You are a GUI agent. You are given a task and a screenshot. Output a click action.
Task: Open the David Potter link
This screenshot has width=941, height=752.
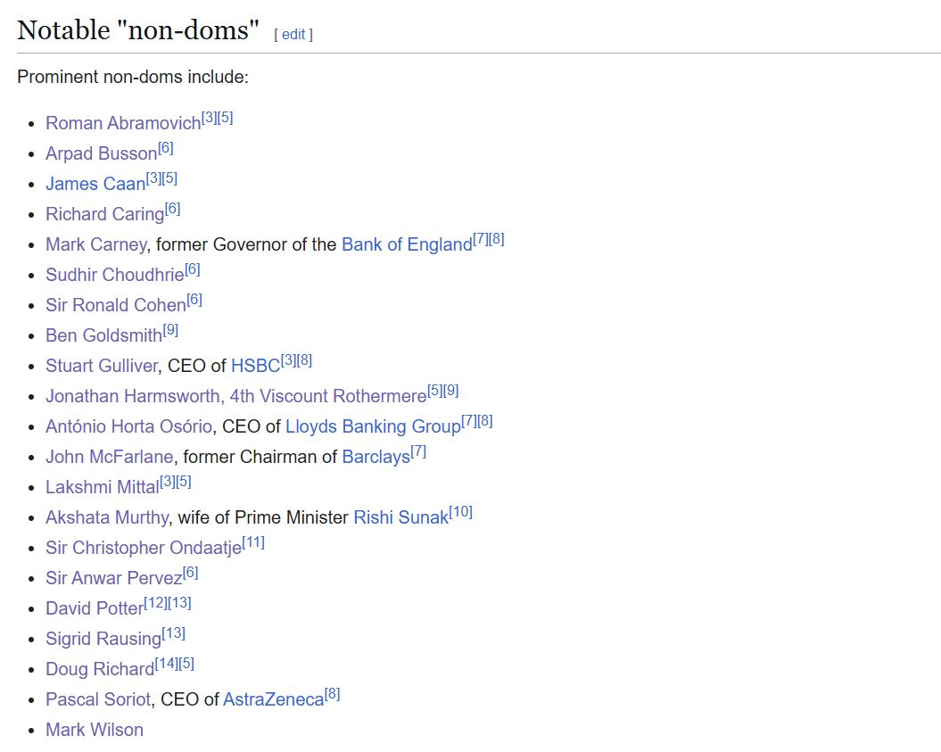coord(95,608)
